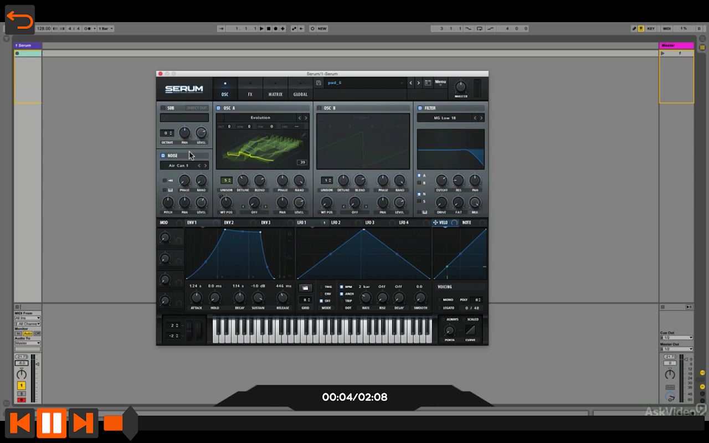The image size is (709, 443).
Task: Select the ENV 2 envelope tab
Action: (x=229, y=223)
